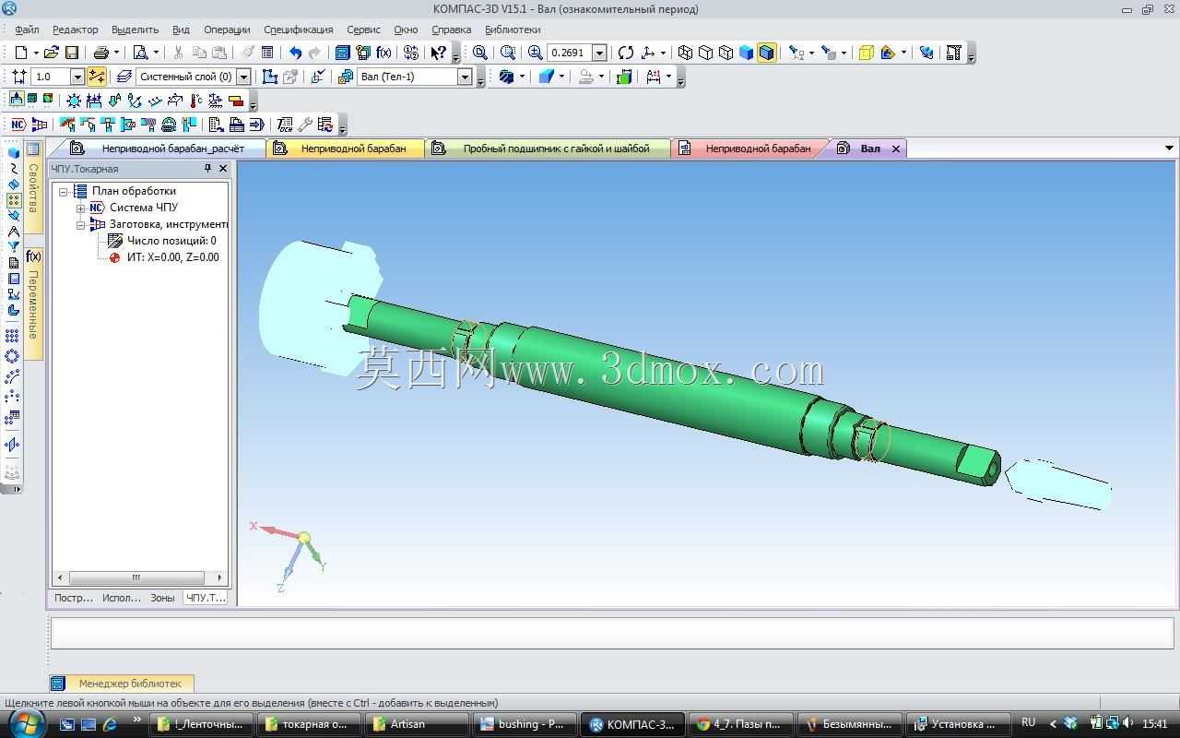
Task: Open the Properties tree icon above side panel
Action: (x=33, y=149)
